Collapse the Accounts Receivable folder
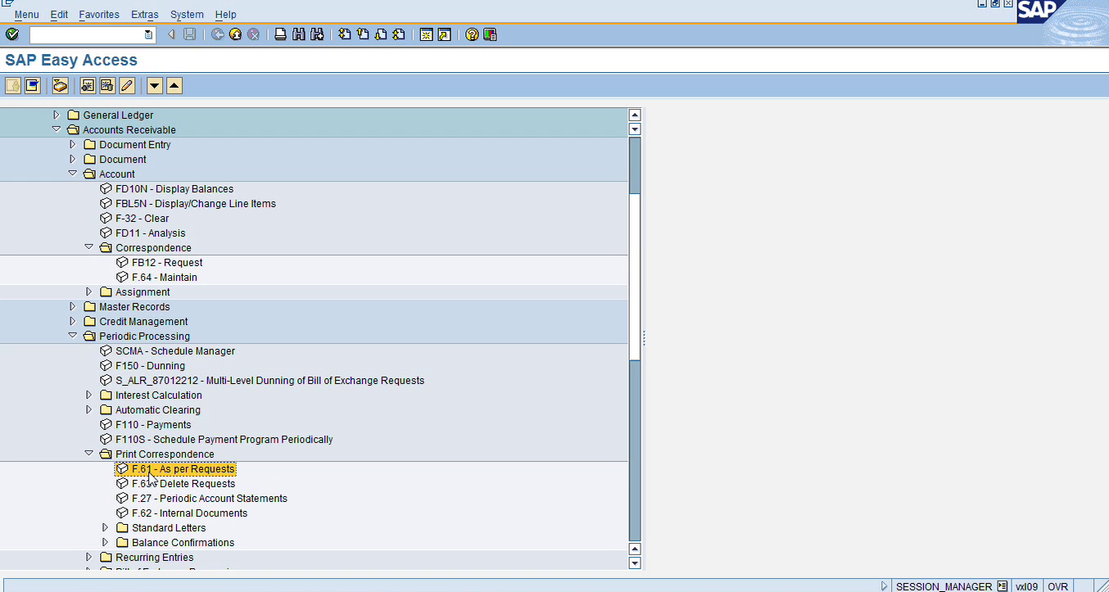Viewport: 1109px width, 592px height. (x=57, y=129)
